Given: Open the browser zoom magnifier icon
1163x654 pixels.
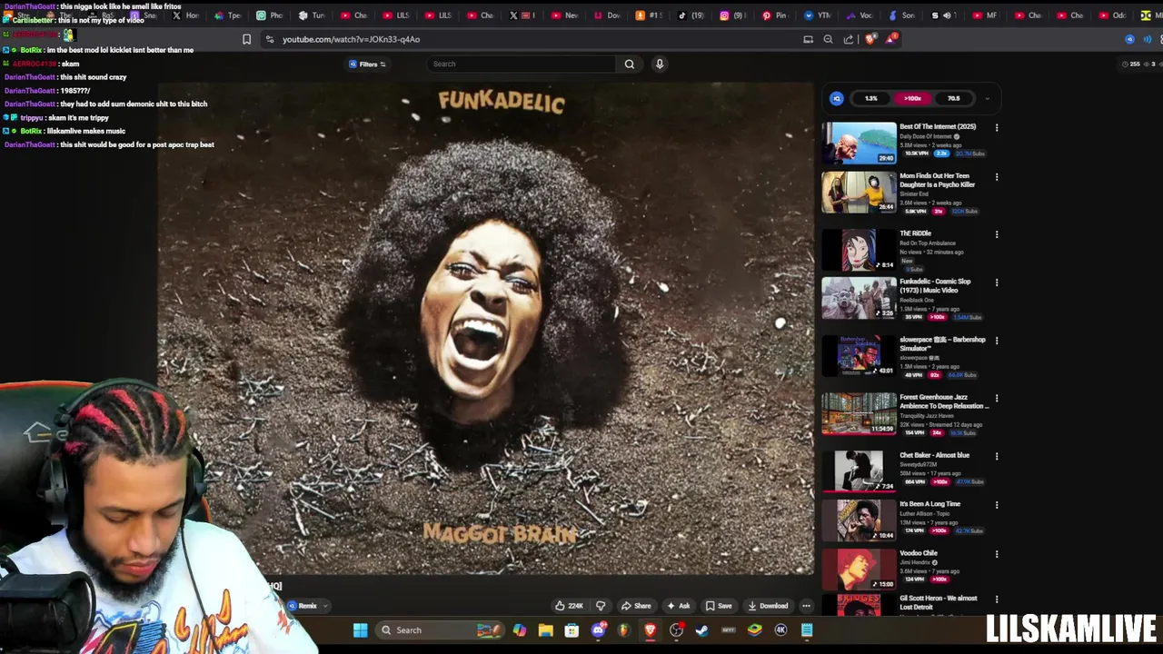Looking at the screenshot, I should tap(828, 39).
